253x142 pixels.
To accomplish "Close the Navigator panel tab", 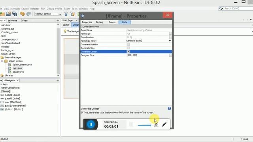I will [x=17, y=80].
